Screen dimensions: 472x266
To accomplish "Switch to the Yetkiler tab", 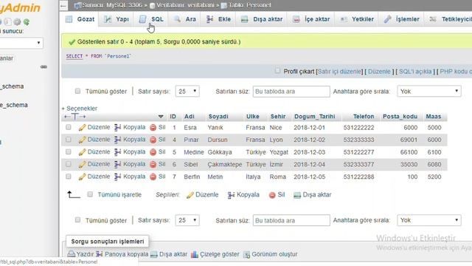I will 356,19.
